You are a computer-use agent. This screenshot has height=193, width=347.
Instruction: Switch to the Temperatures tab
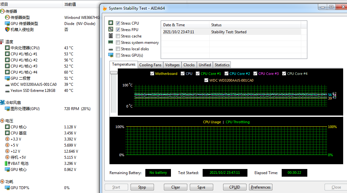[x=124, y=64]
